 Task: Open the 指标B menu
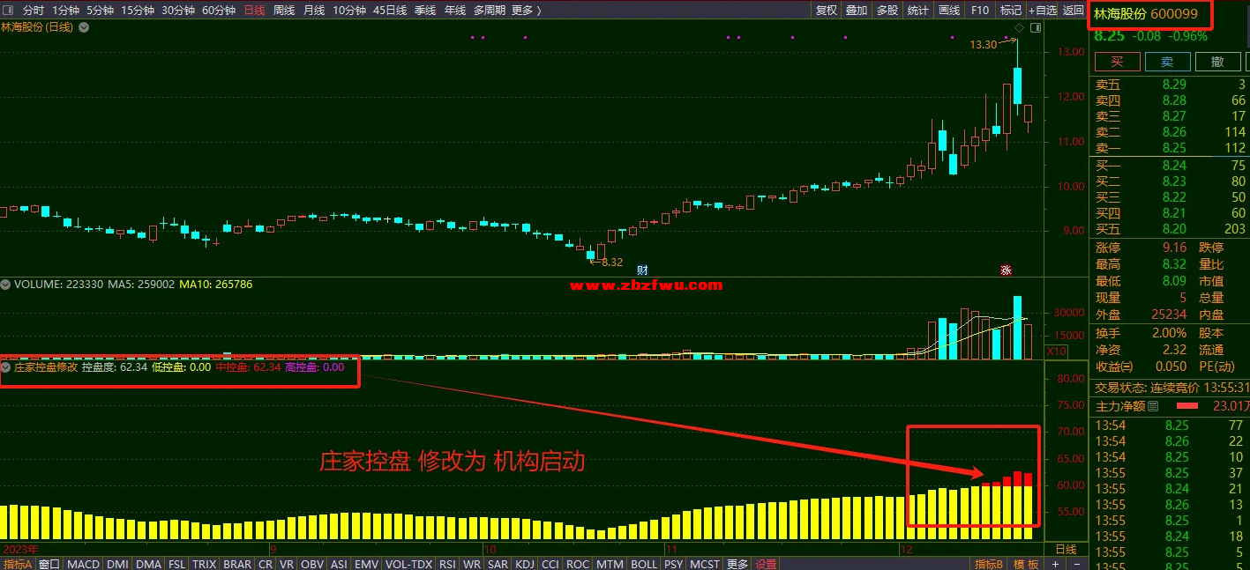(988, 564)
